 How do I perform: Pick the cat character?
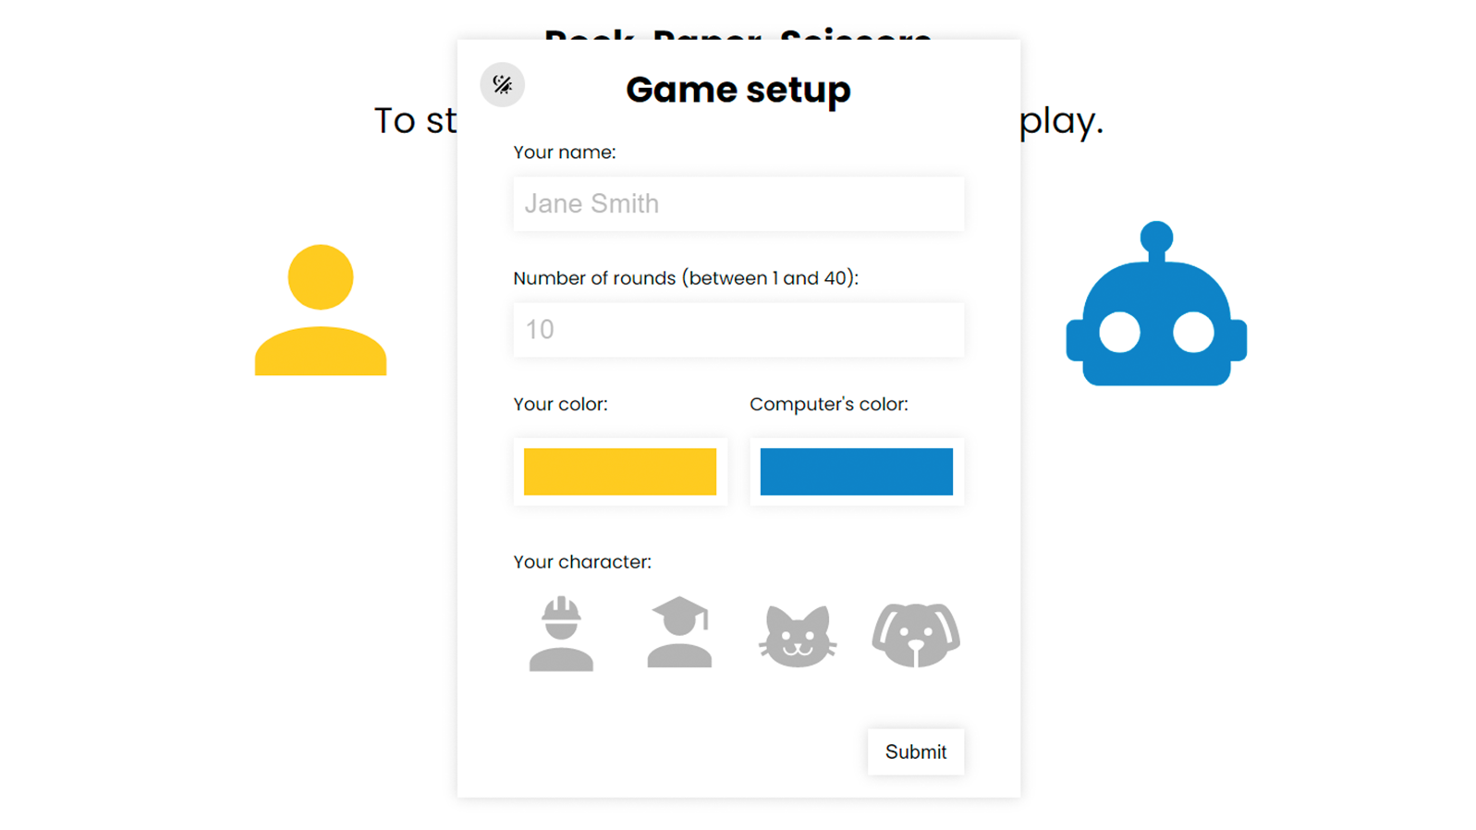pyautogui.click(x=798, y=636)
